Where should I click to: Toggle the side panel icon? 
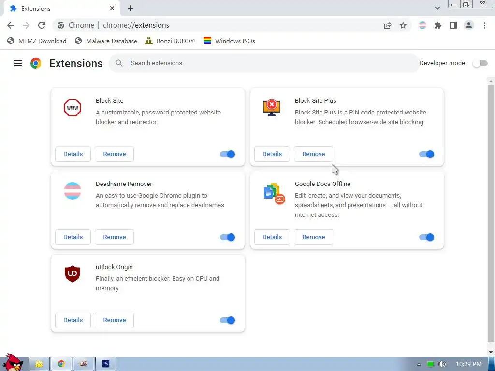coord(453,25)
